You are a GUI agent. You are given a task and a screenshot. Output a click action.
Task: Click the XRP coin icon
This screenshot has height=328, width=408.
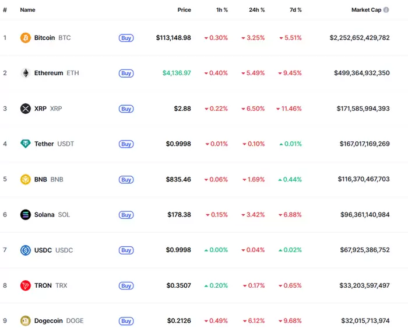26,109
